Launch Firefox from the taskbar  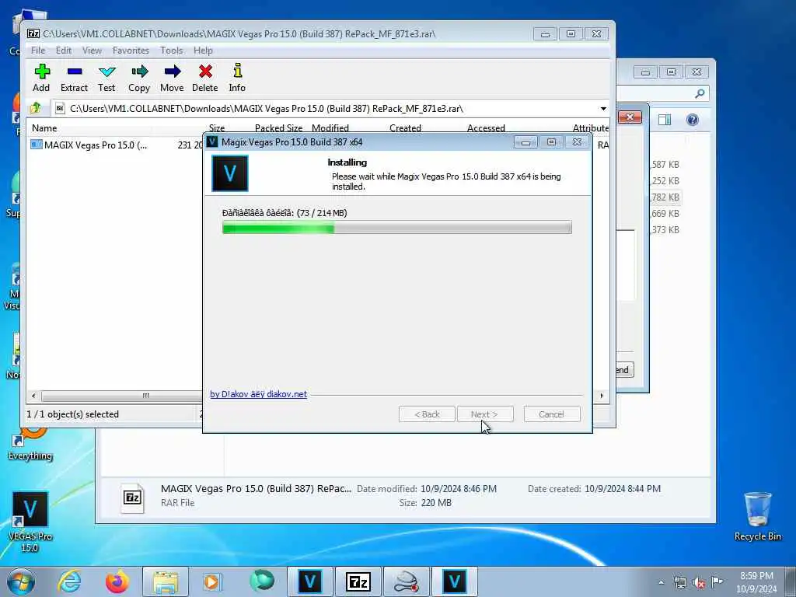(117, 581)
